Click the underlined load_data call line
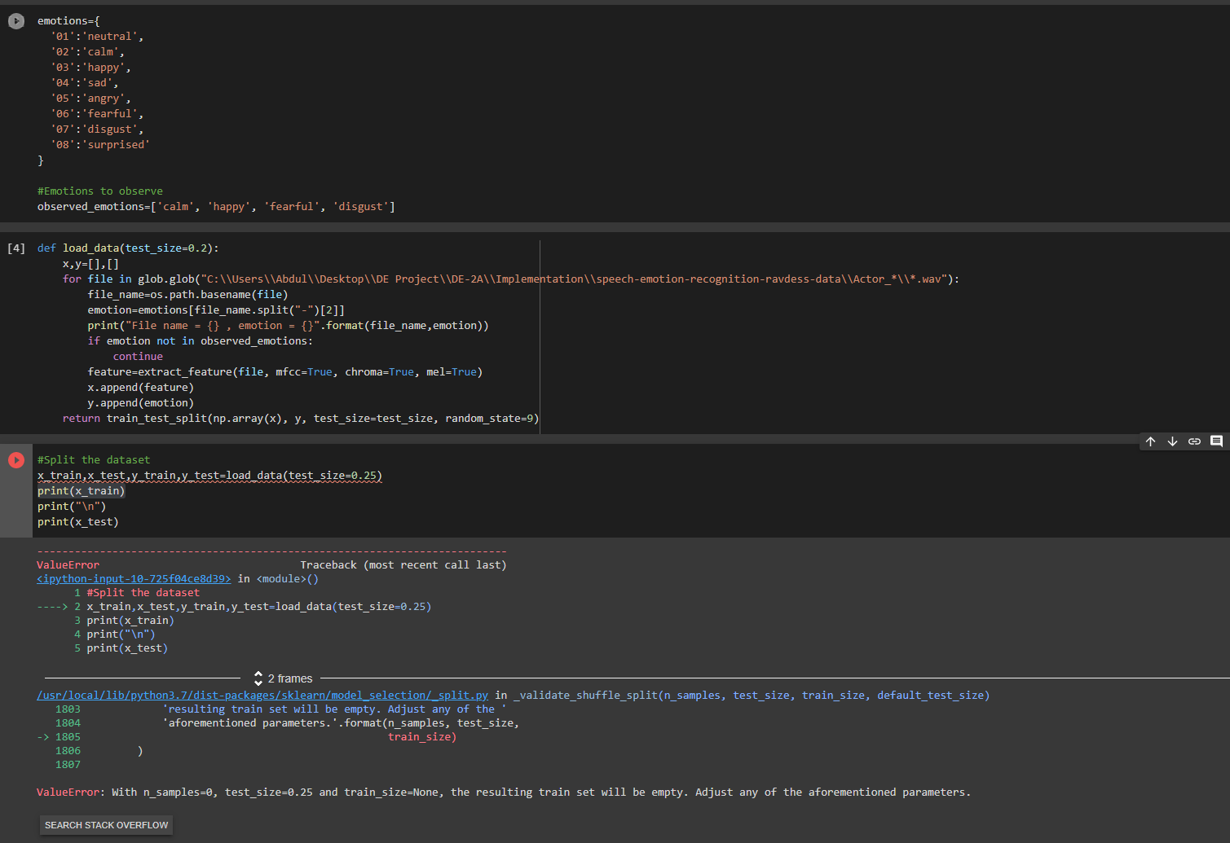1230x843 pixels. click(208, 475)
